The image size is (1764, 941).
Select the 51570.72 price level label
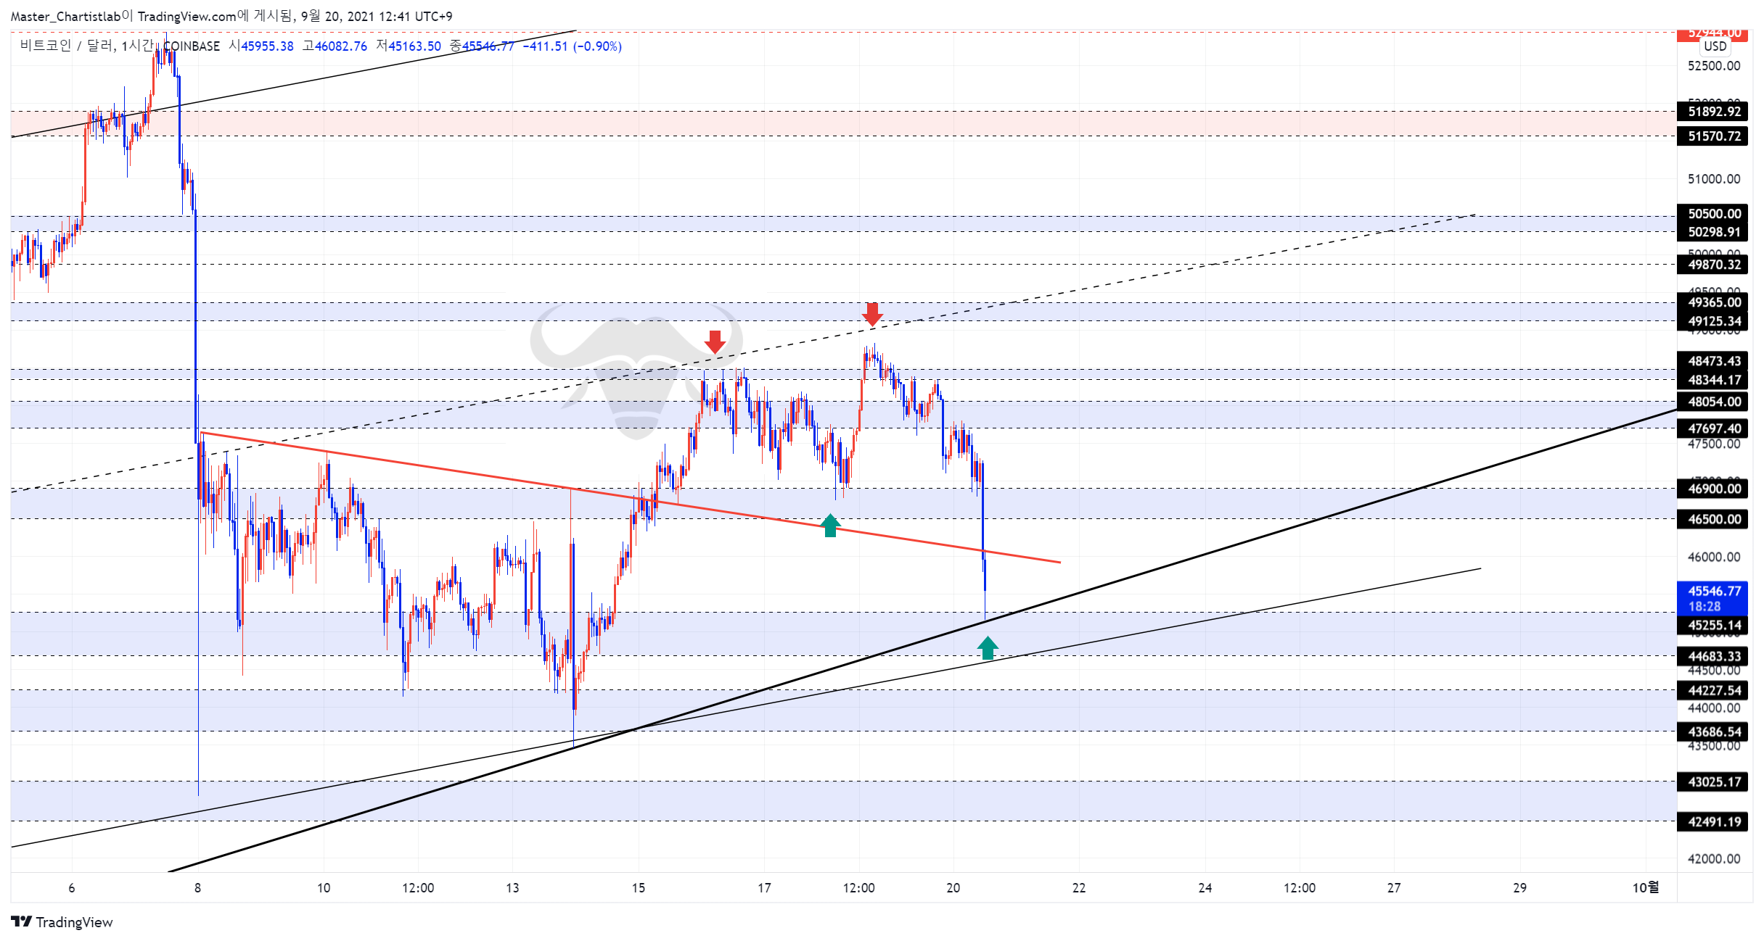coord(1713,136)
